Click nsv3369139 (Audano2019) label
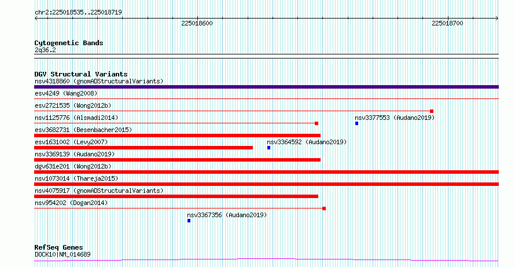The height and width of the screenshot is (267, 515). click(x=75, y=154)
